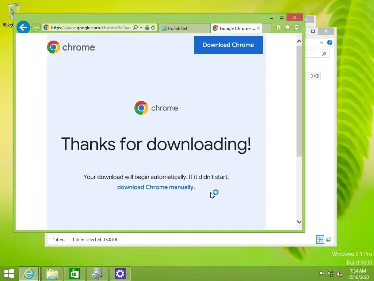374x281 pixels.
Task: Launch the Windows Store taskbar icon
Action: coord(75,274)
